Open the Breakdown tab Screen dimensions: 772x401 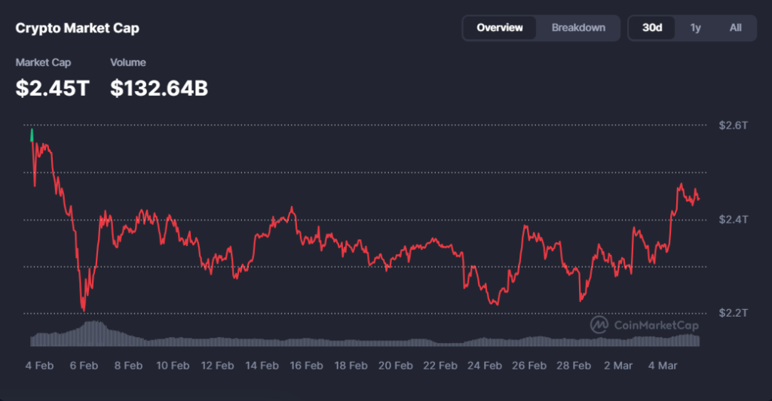[x=578, y=28]
